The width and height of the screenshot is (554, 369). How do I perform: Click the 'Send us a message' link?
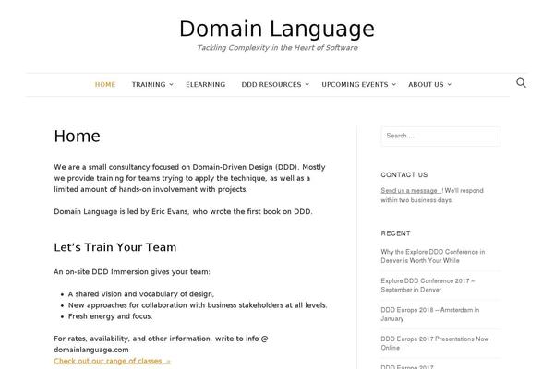click(411, 191)
